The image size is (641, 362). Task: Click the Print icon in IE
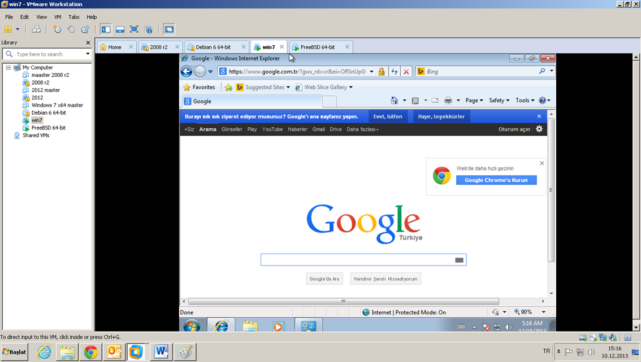pos(448,101)
